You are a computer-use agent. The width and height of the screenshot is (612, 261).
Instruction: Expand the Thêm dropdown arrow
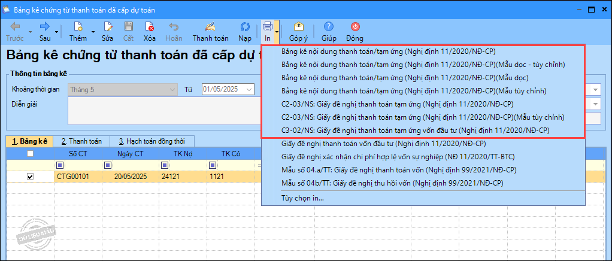[x=93, y=31]
